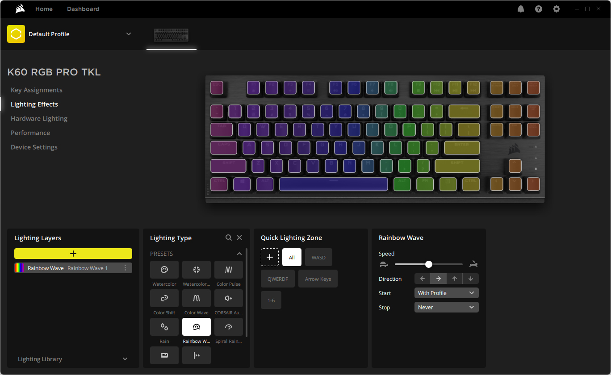Select the Rain lighting preset

tap(164, 327)
